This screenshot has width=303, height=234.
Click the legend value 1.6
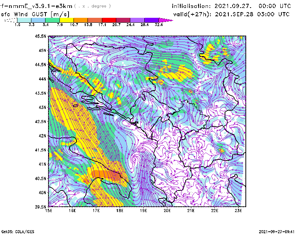pyautogui.click(x=17, y=25)
